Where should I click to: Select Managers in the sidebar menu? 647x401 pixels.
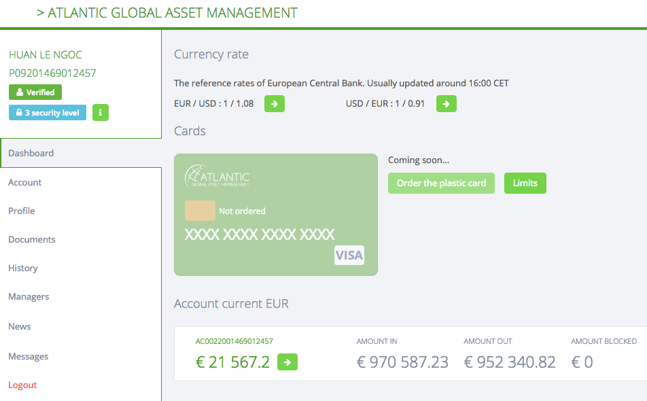coord(29,297)
